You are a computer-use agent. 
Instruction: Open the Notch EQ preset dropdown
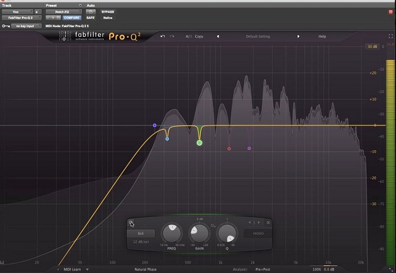[x=63, y=12]
